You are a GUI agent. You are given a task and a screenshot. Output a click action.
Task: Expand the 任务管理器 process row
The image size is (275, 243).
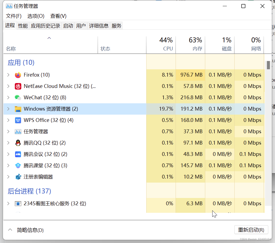click(8, 132)
